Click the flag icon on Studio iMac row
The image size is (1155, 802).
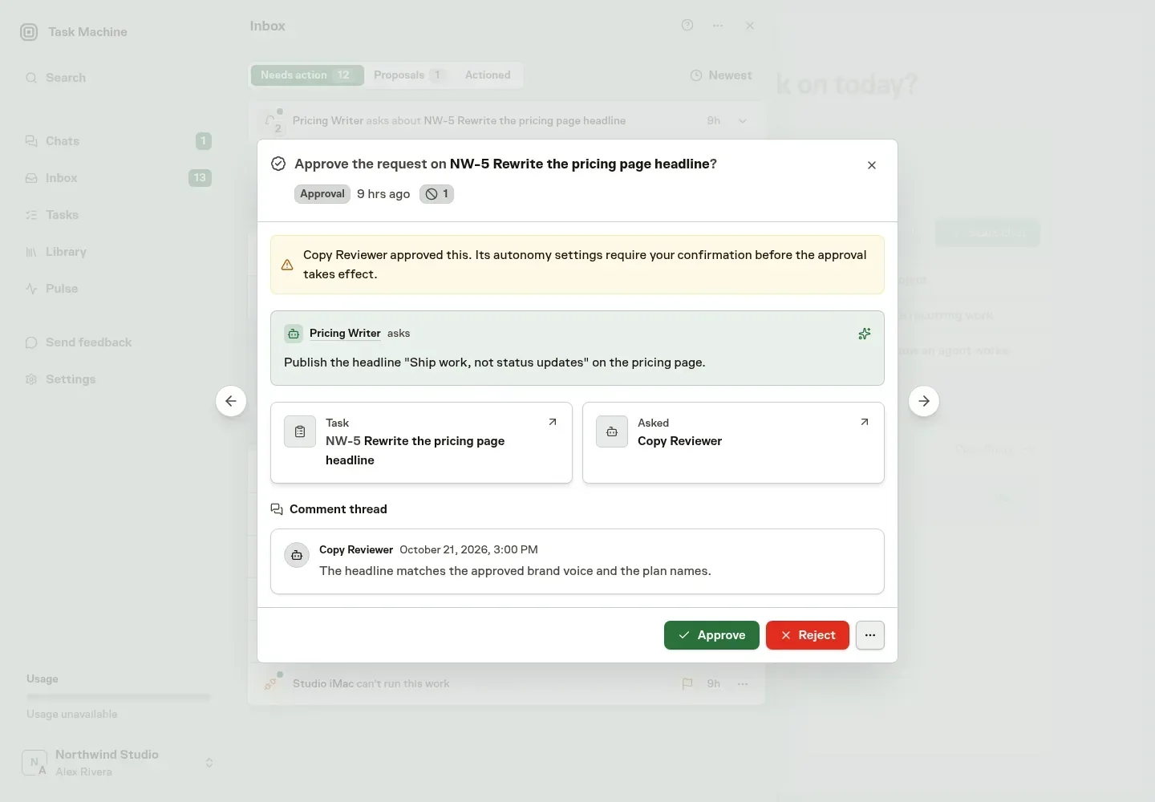coord(687,684)
